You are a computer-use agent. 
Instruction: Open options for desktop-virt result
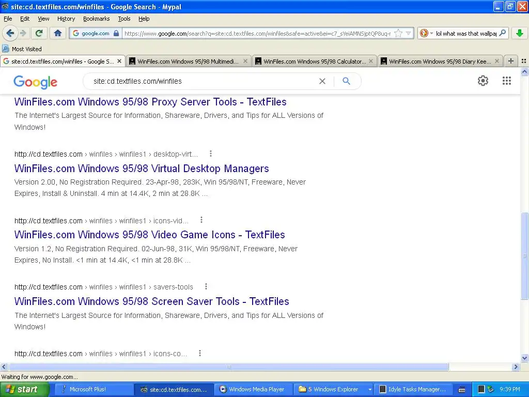(211, 154)
